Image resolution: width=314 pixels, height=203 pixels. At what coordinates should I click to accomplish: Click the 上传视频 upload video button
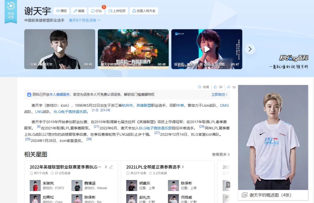[x=117, y=11]
